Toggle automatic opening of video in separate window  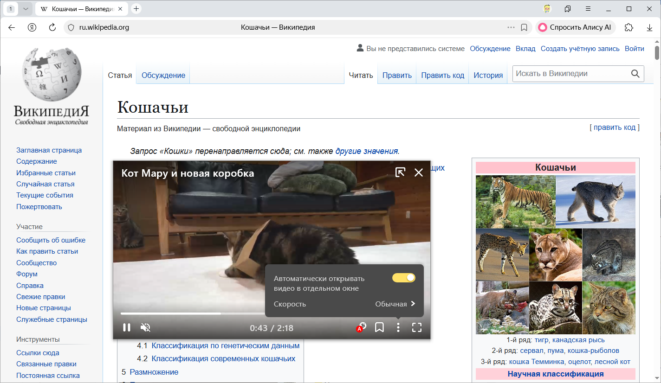[403, 278]
